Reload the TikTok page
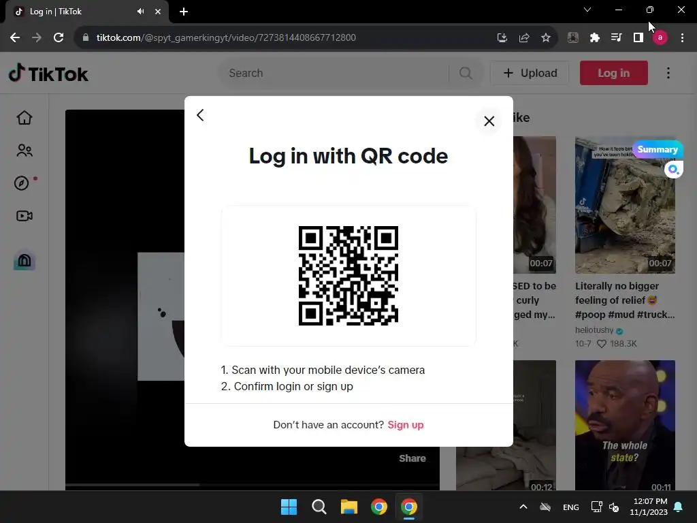 pyautogui.click(x=59, y=38)
